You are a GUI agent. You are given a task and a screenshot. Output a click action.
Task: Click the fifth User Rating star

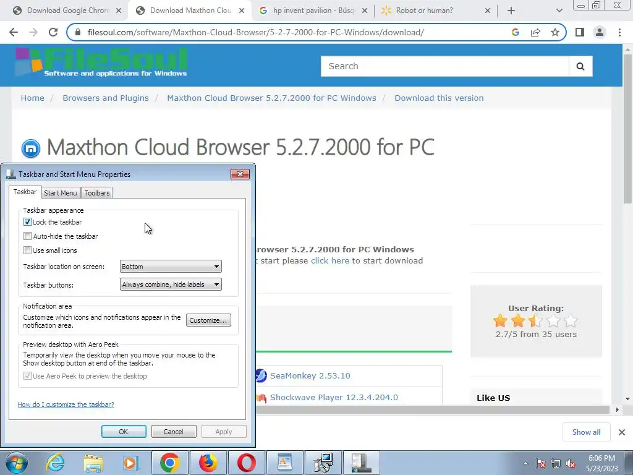click(x=571, y=321)
